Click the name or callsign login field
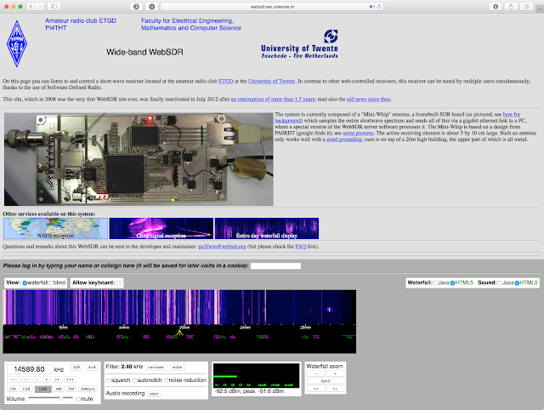Image resolution: width=544 pixels, height=410 pixels. (275, 266)
